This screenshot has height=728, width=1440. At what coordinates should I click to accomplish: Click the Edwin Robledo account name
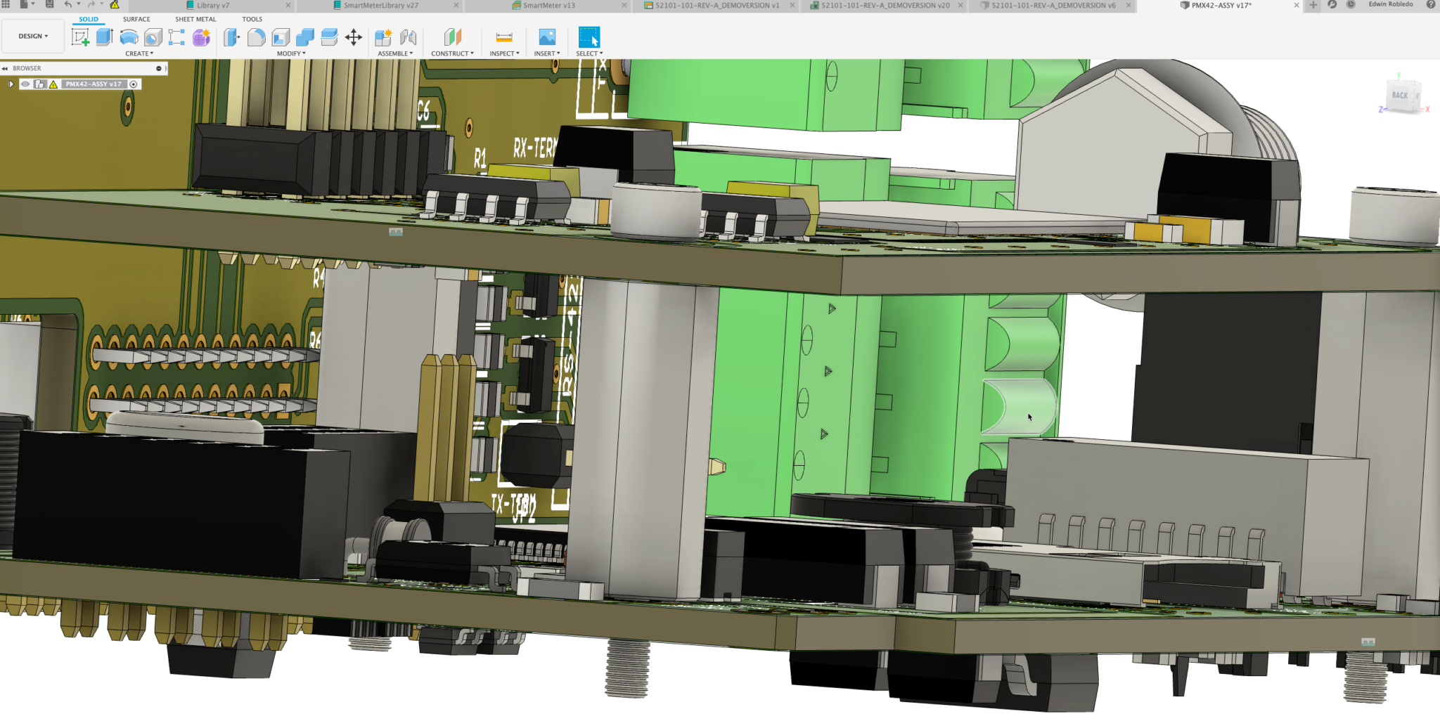1392,4
